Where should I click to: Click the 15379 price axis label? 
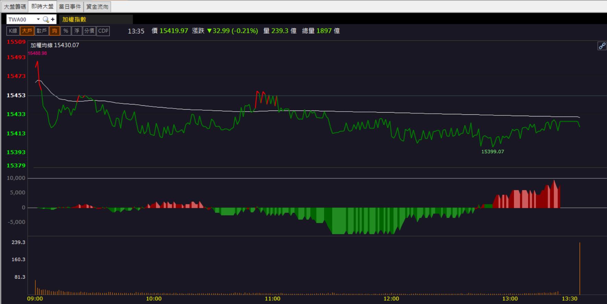click(x=16, y=165)
